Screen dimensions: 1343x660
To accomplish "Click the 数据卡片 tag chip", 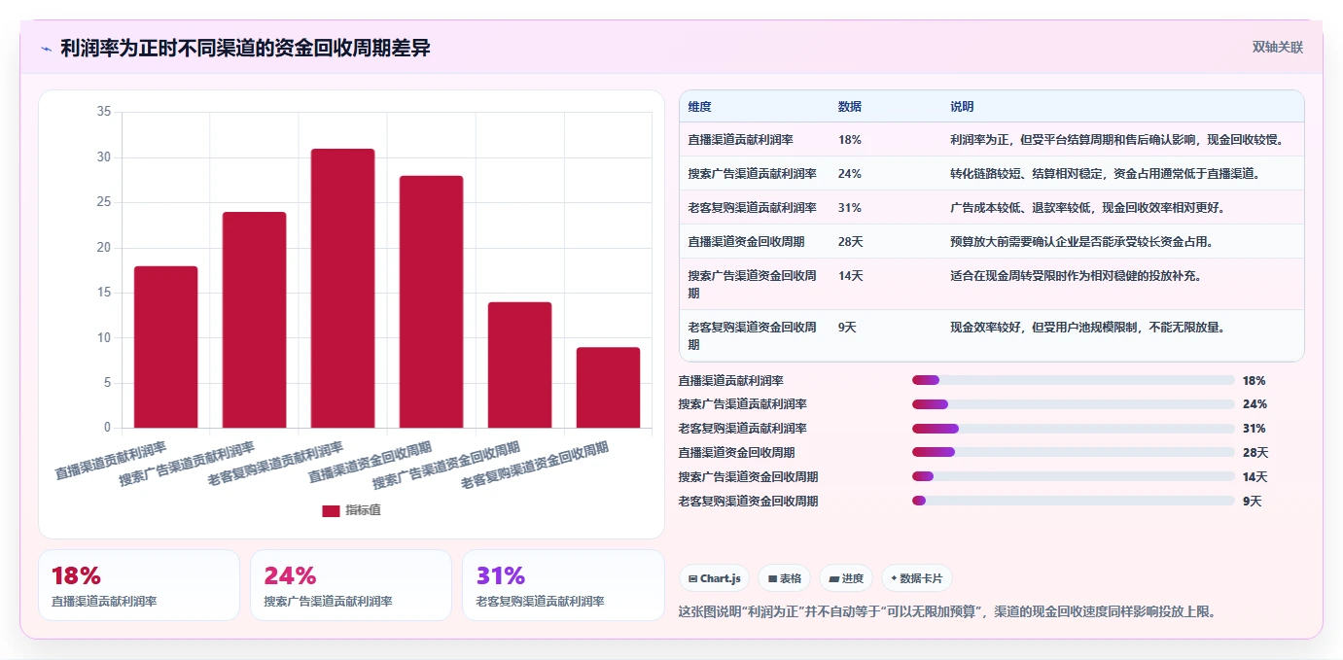I will (x=916, y=578).
